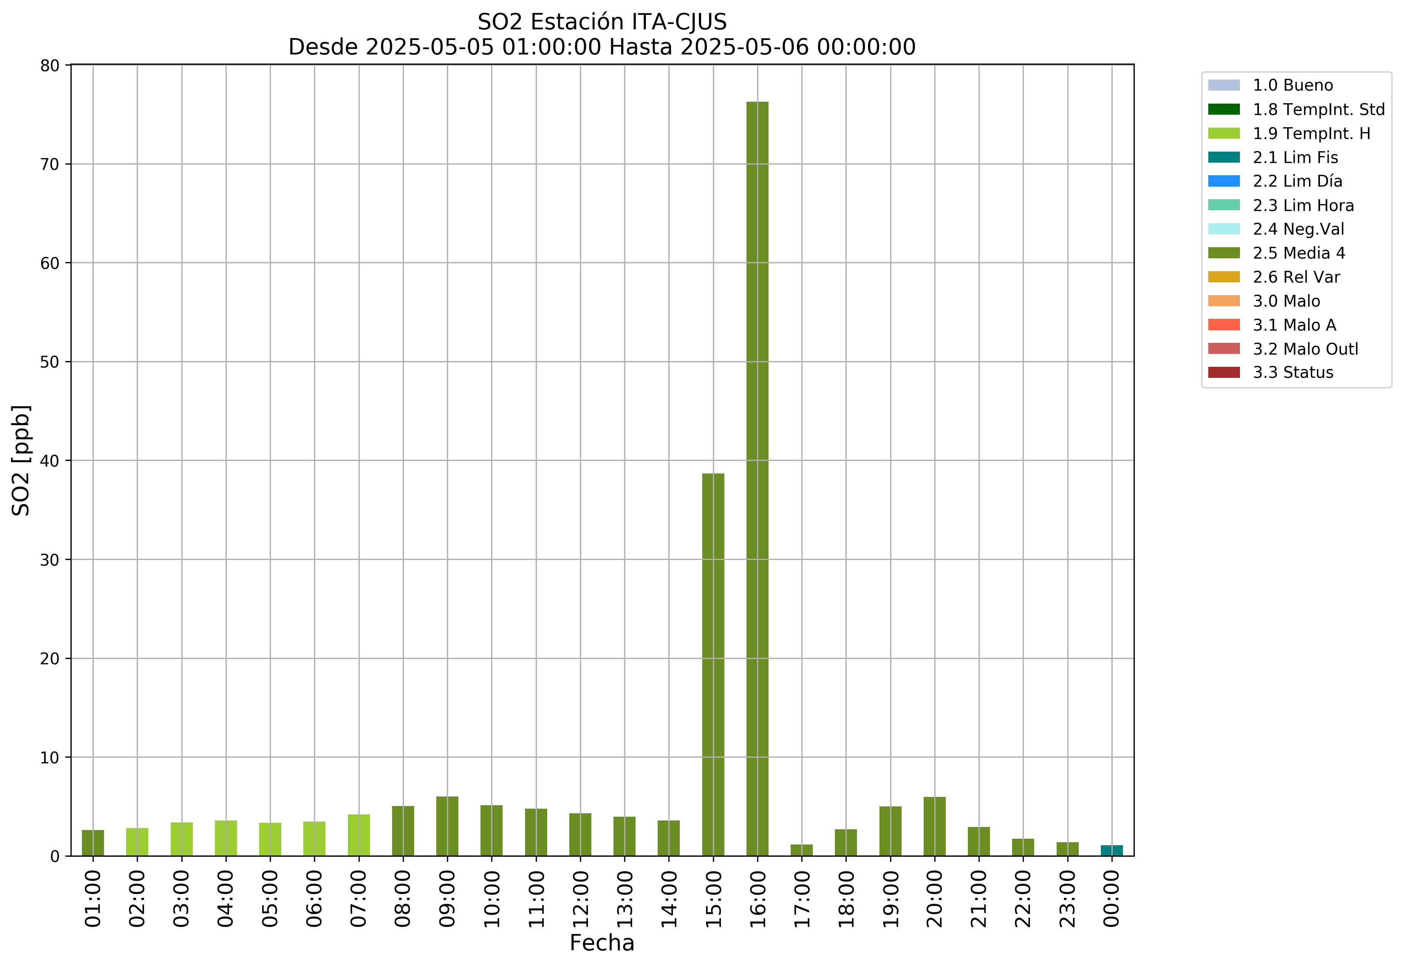Click the 2.6 Rel Var legend swatch
Viewport: 1403px width, 966px height.
tap(1223, 277)
